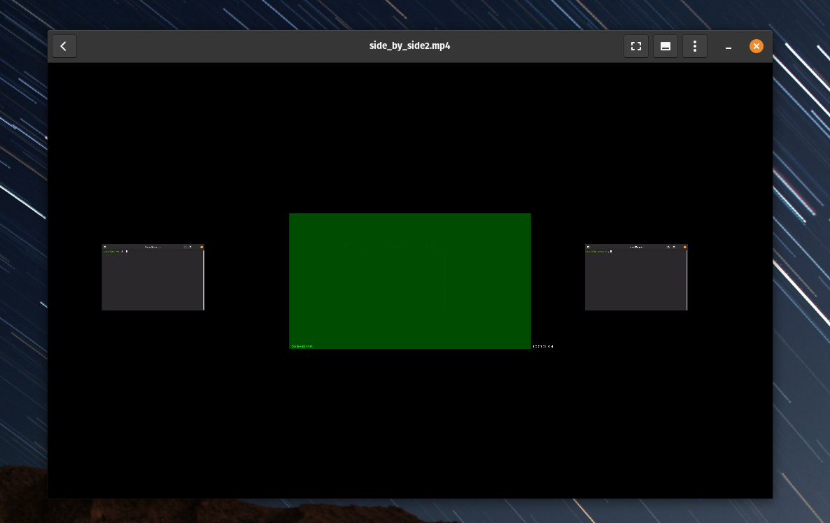
Task: Click the timecode text beside the green frame
Action: pos(542,345)
